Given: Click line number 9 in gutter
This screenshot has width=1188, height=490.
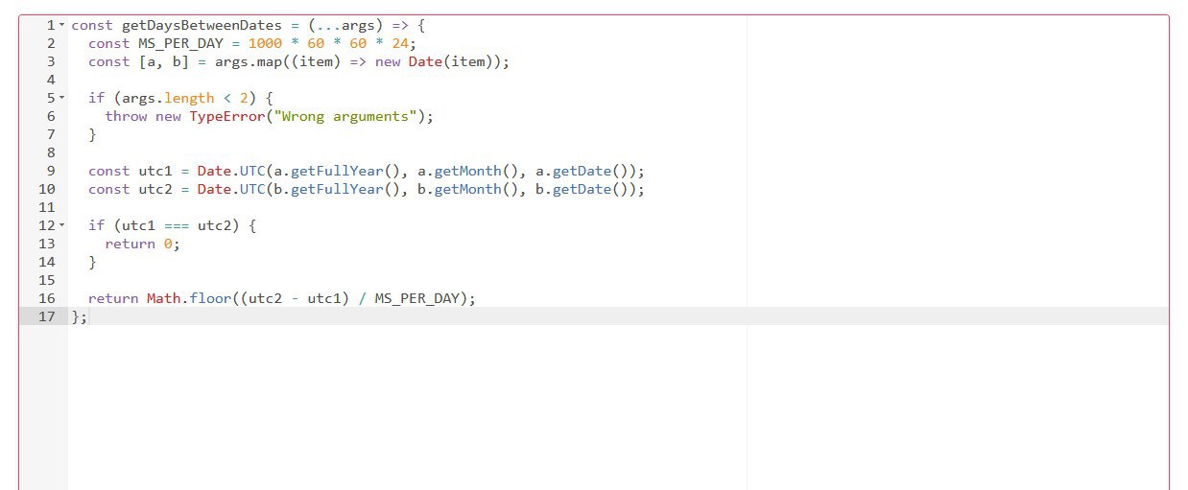Looking at the screenshot, I should (51, 171).
